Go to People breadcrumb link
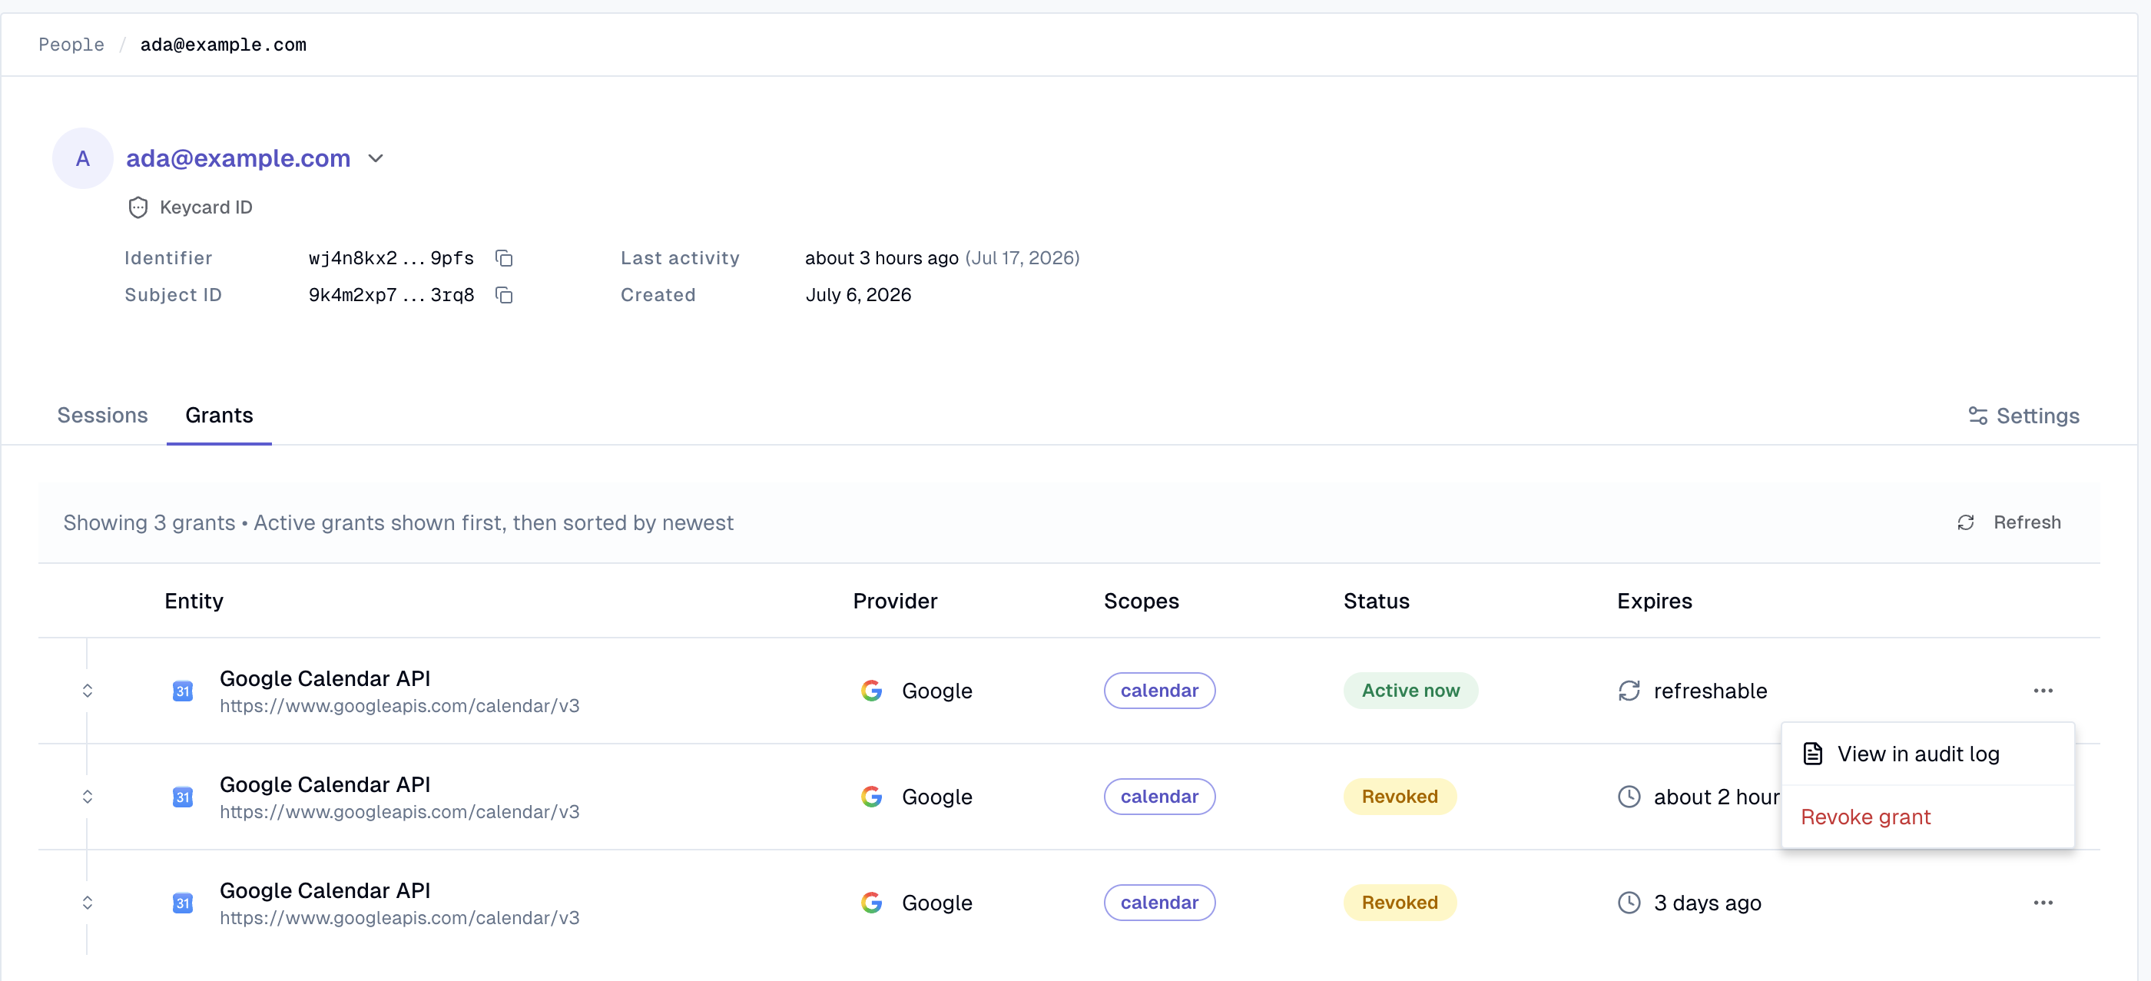Viewport: 2151px width, 981px height. click(71, 45)
